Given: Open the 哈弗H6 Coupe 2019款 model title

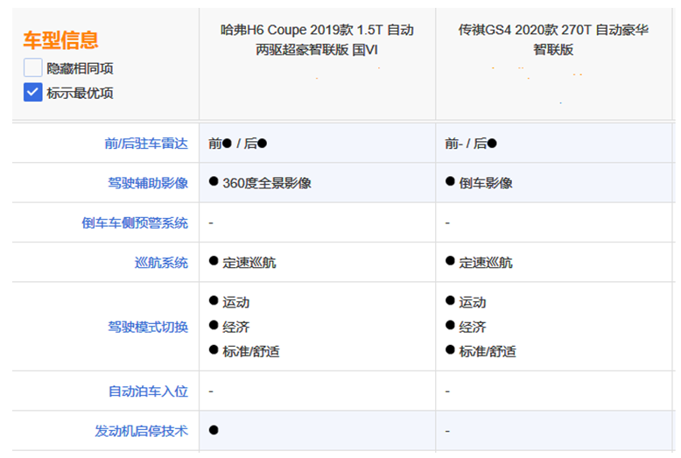Looking at the screenshot, I should pos(317,39).
